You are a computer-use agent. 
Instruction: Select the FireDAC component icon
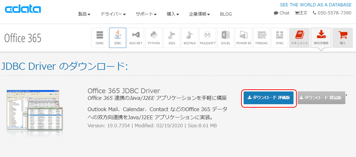[262, 38]
